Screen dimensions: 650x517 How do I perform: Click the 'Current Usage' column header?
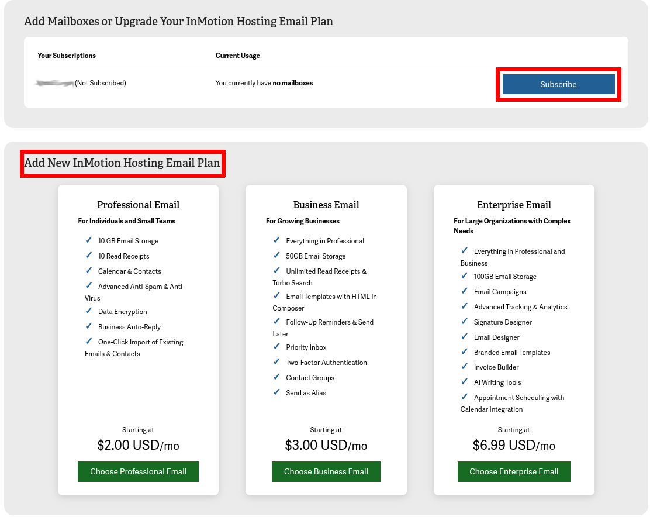pos(237,56)
